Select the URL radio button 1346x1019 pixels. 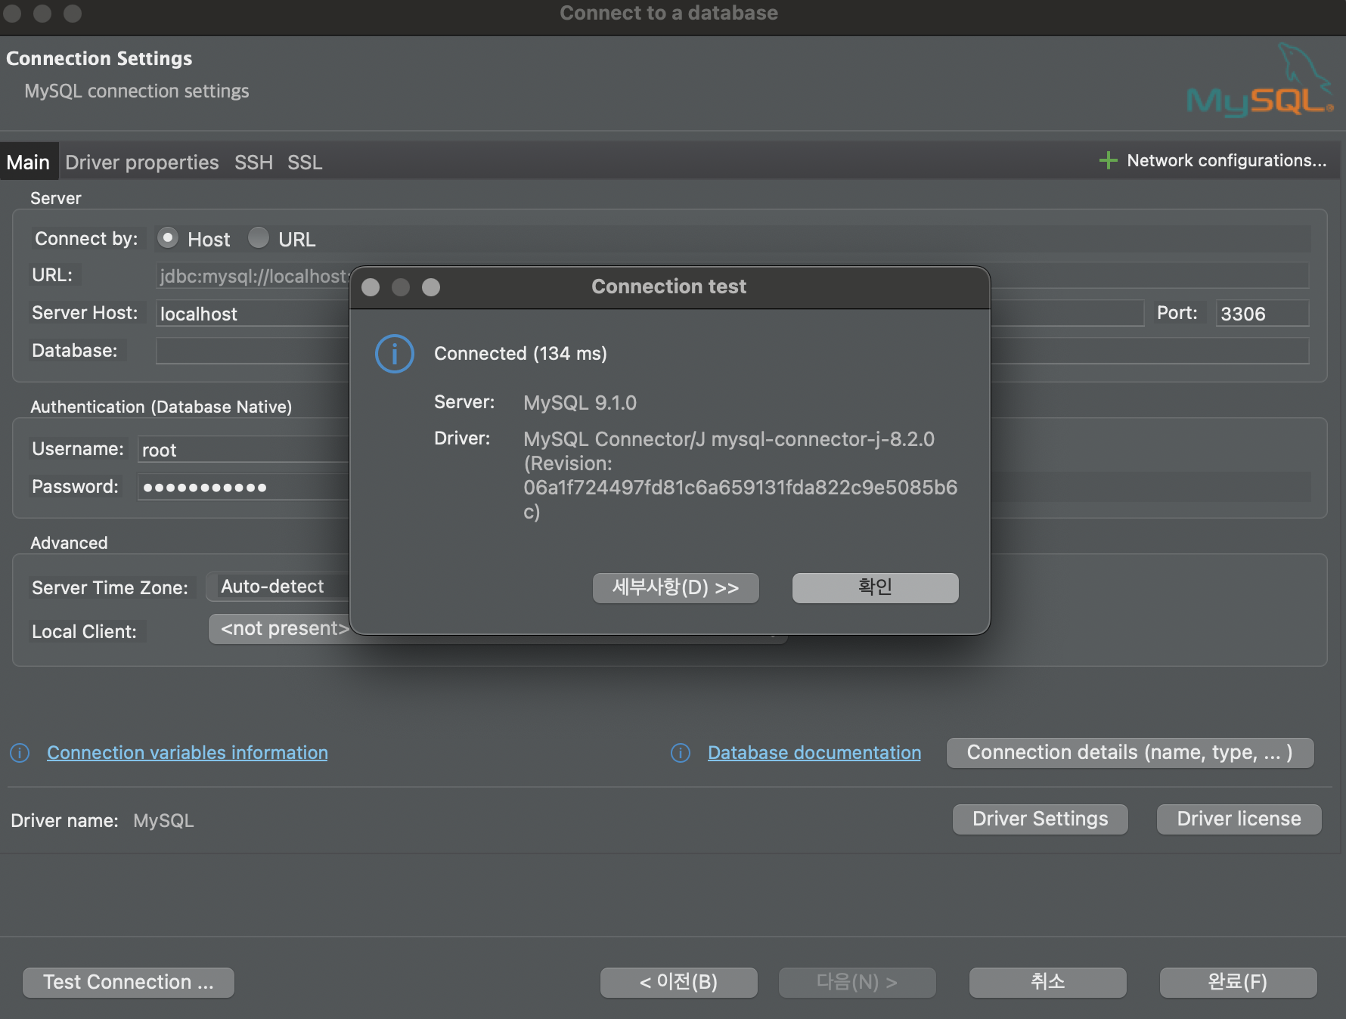click(259, 238)
